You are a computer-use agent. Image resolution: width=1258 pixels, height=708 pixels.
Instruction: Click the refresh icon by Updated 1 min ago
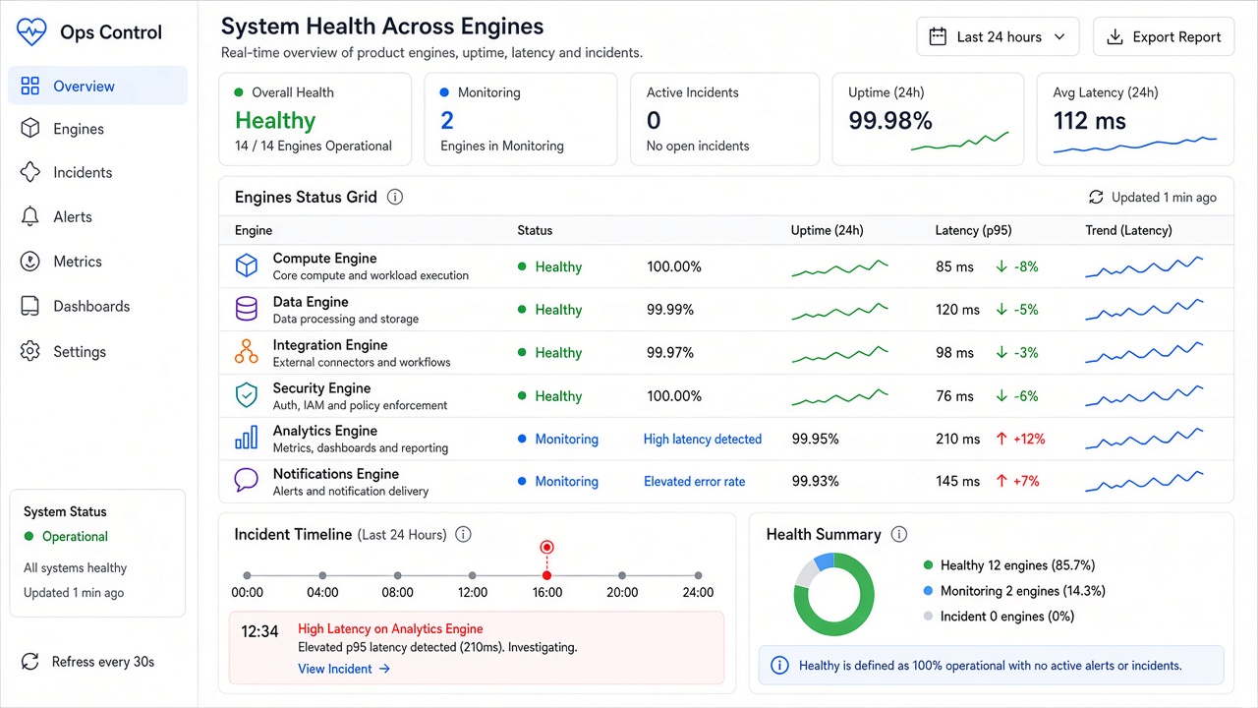tap(1096, 197)
